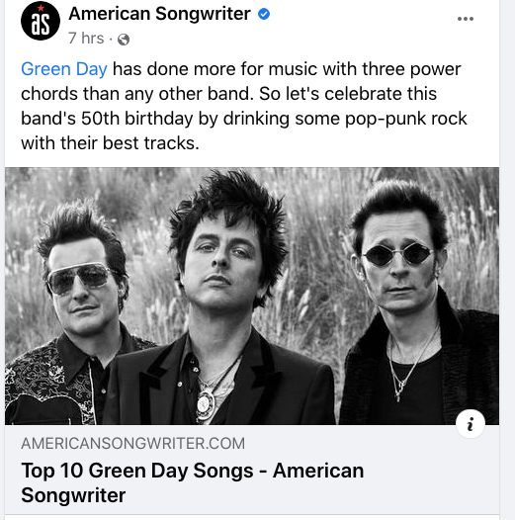Click the info "i" icon on the photo
This screenshot has width=515, height=520.
point(471,424)
